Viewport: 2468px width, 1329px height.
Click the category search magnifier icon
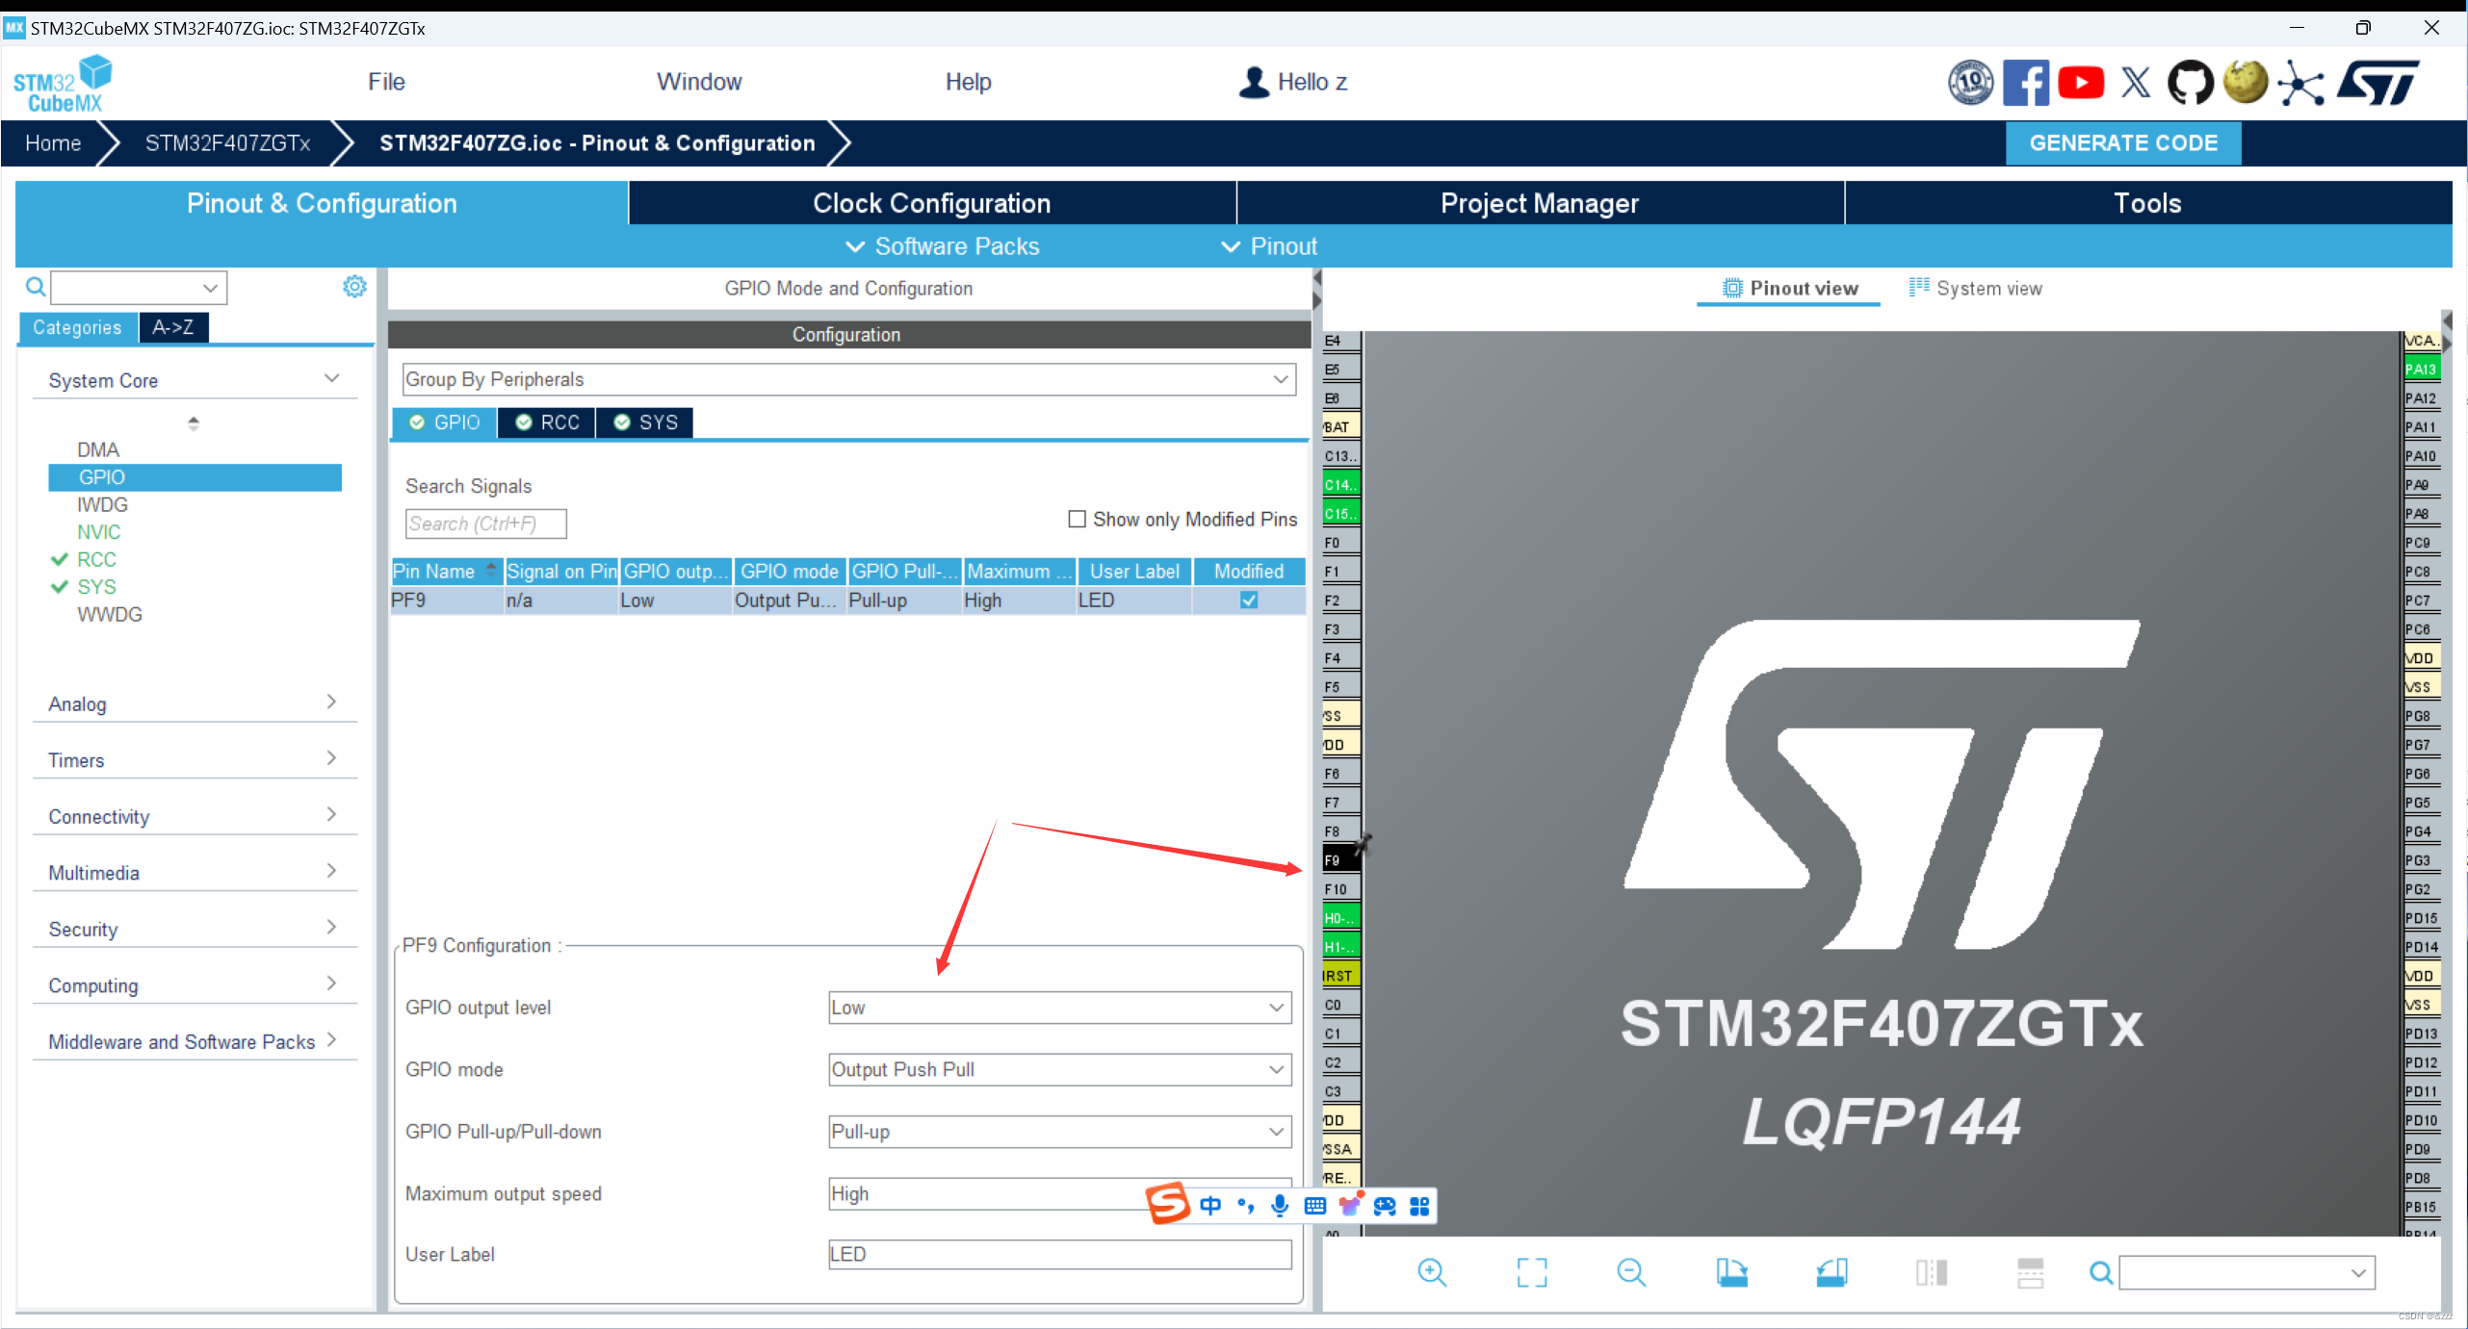(x=35, y=287)
